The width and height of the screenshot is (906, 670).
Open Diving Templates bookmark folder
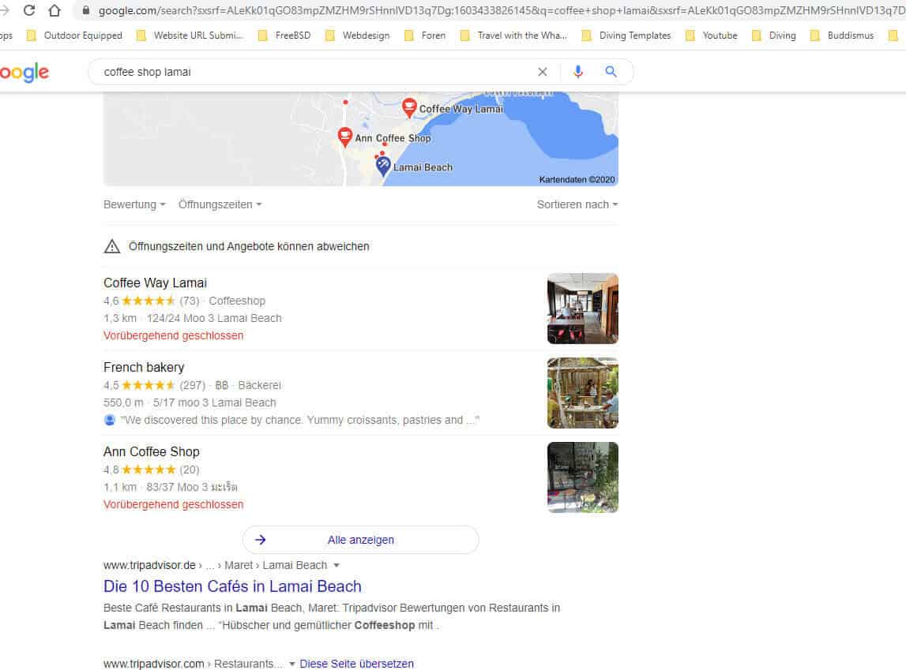point(626,36)
